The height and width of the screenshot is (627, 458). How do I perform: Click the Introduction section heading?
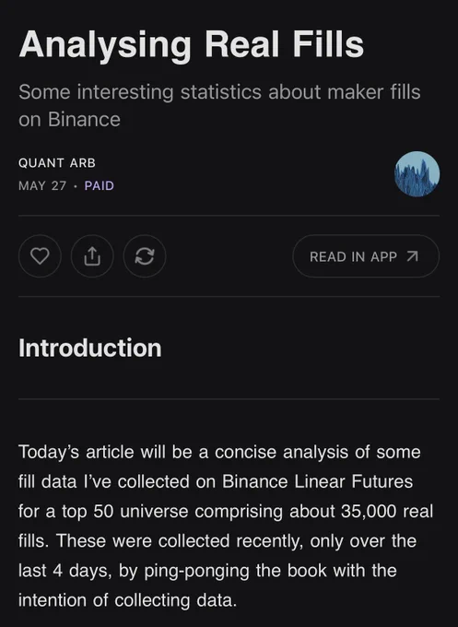(90, 348)
